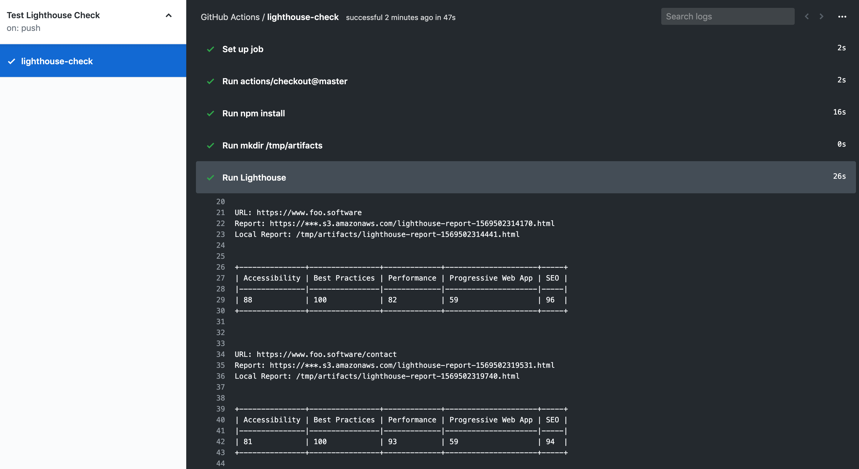
Task: Click the right navigation arrow icon
Action: pos(821,15)
